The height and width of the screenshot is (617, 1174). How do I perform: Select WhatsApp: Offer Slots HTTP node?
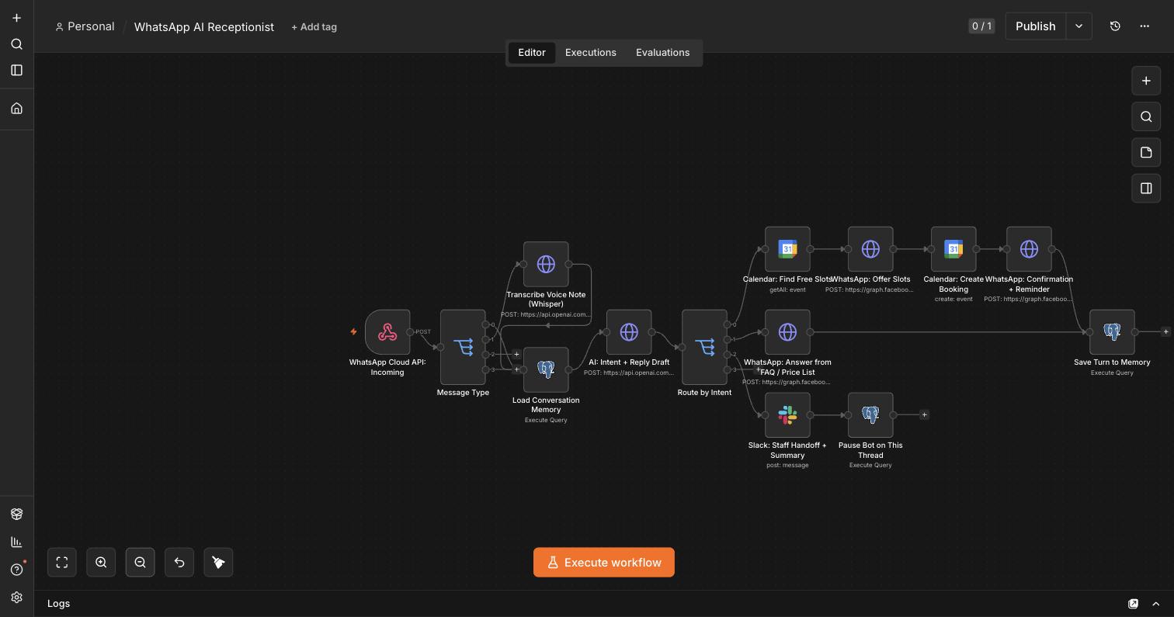point(870,249)
